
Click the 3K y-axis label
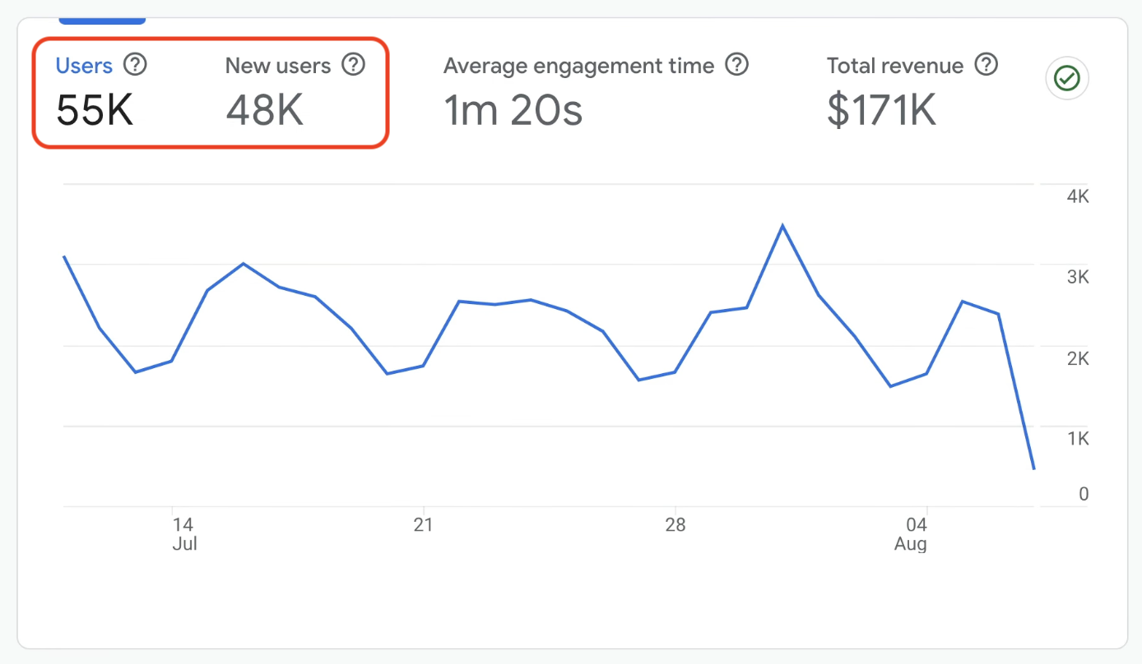(x=1078, y=278)
